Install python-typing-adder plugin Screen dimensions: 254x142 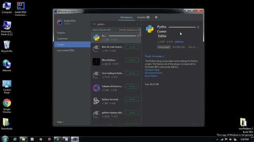(132, 112)
